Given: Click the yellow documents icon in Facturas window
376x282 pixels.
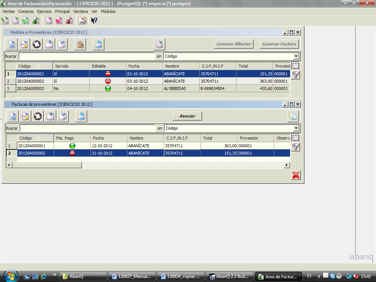Looking at the screenshot, I should (x=293, y=116).
